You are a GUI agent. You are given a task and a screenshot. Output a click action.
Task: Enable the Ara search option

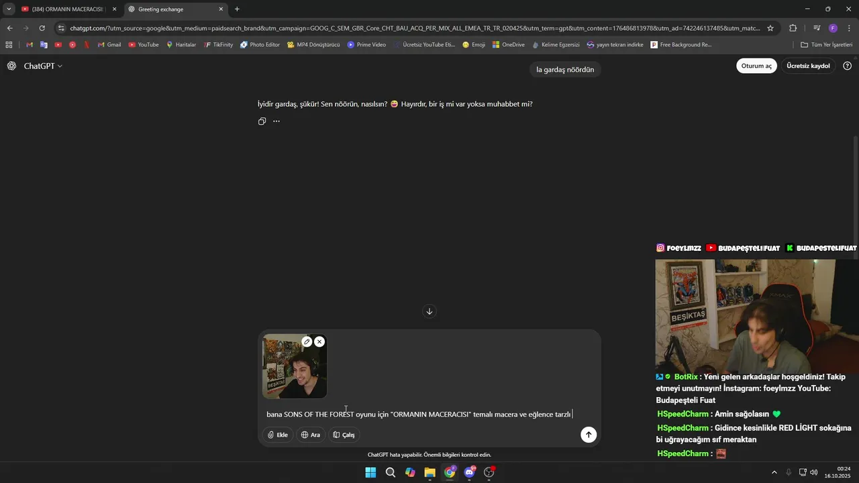coord(310,435)
